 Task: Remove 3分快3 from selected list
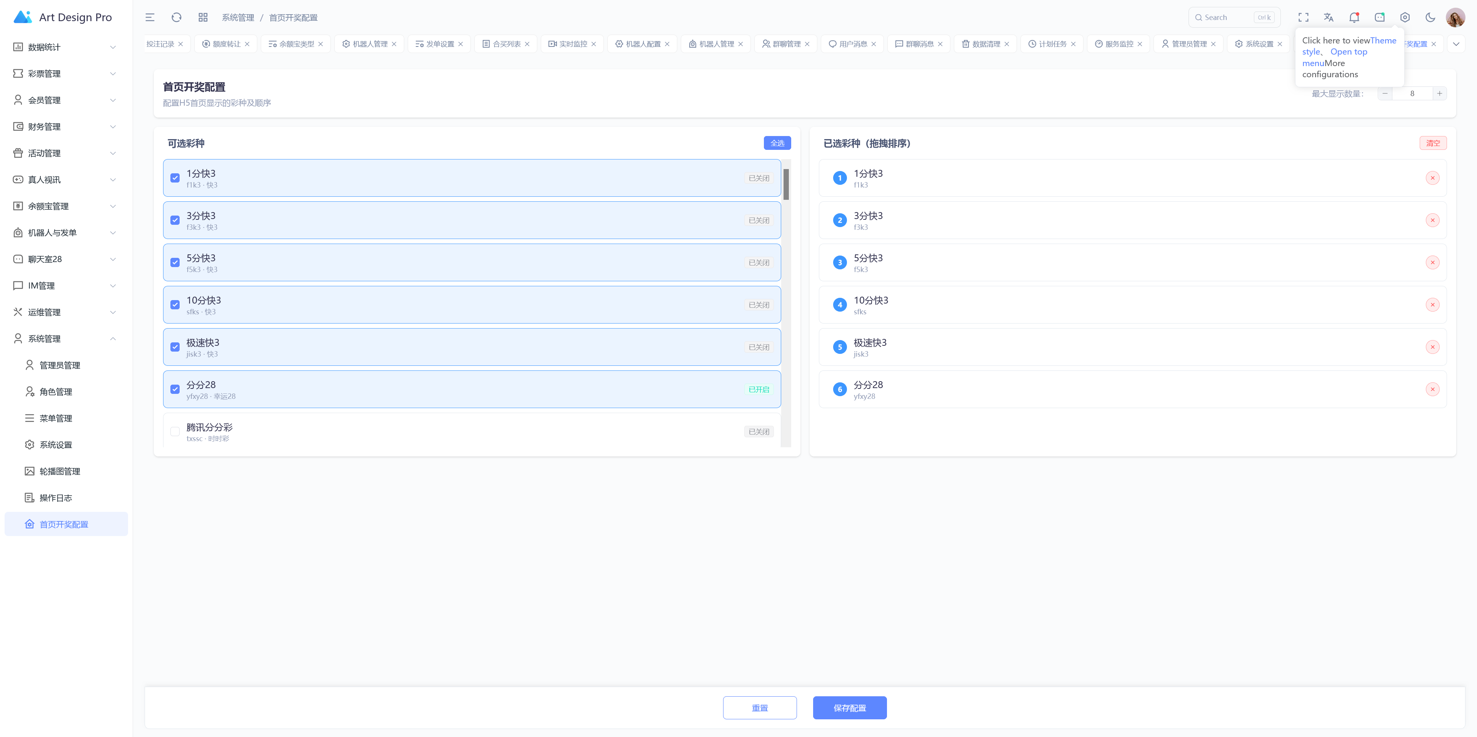point(1432,221)
